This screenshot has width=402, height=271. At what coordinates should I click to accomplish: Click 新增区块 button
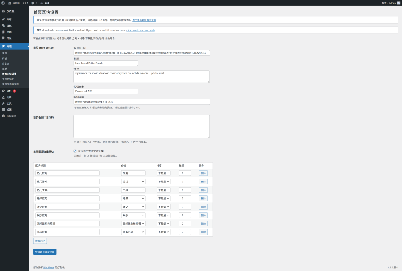click(40, 241)
